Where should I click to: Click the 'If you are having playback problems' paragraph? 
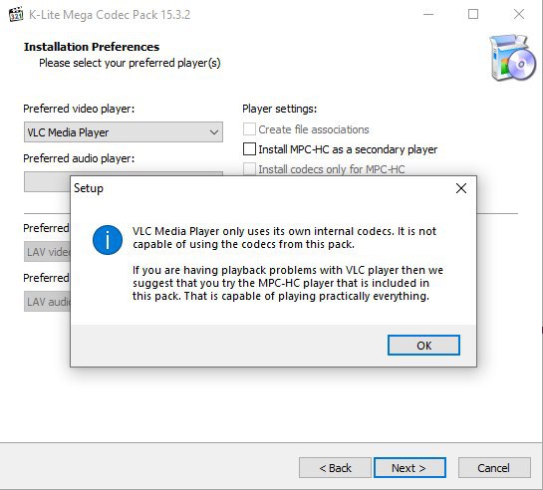pyautogui.click(x=288, y=283)
